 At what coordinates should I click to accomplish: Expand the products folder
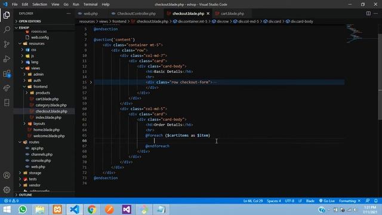(x=42, y=93)
